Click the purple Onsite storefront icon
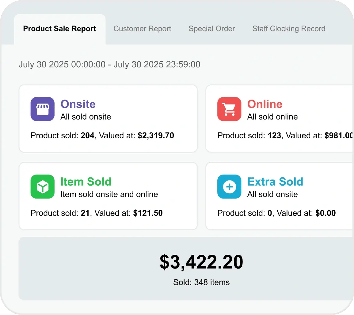 [43, 109]
